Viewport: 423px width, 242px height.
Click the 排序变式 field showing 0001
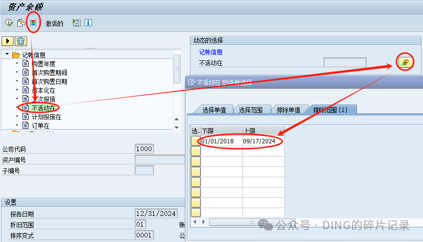pos(144,235)
